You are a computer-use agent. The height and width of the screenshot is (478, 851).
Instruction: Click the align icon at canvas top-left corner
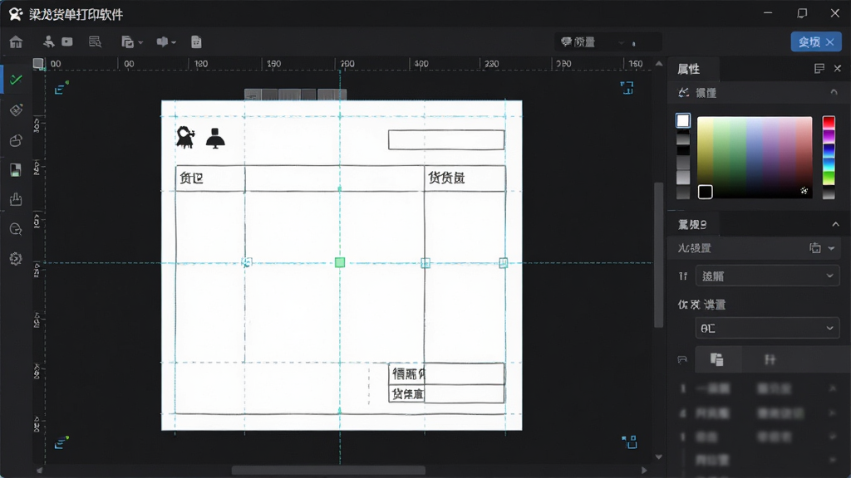pyautogui.click(x=61, y=88)
